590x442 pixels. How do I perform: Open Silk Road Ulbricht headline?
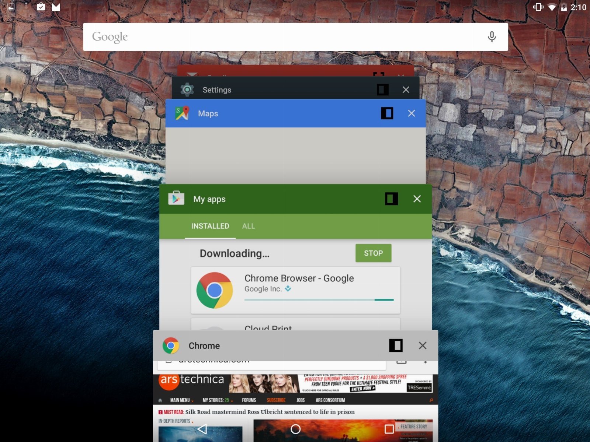[270, 412]
